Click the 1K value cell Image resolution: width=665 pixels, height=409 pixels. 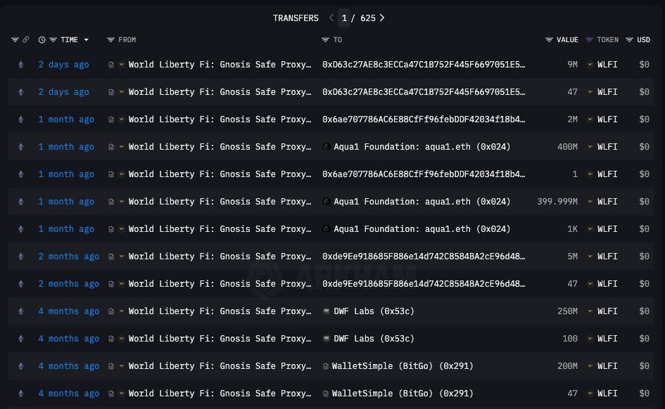pos(573,229)
